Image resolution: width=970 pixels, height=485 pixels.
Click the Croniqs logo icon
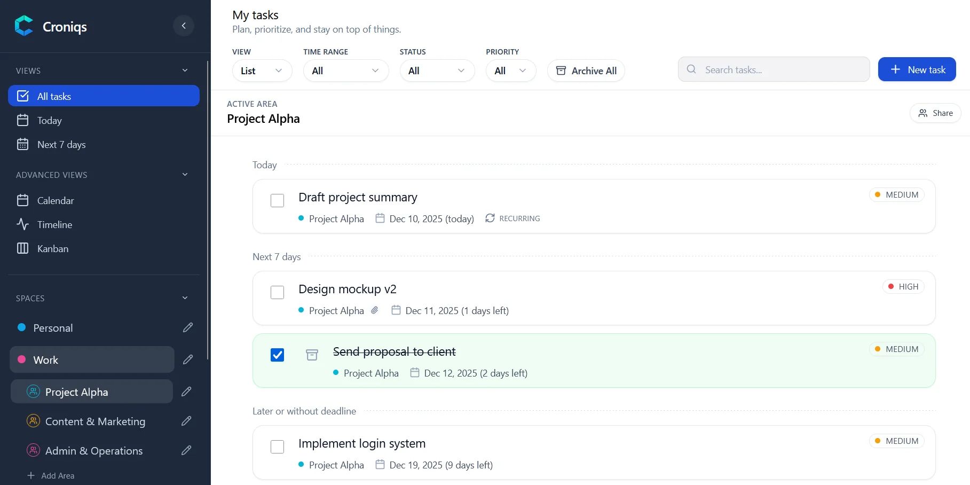click(x=24, y=26)
